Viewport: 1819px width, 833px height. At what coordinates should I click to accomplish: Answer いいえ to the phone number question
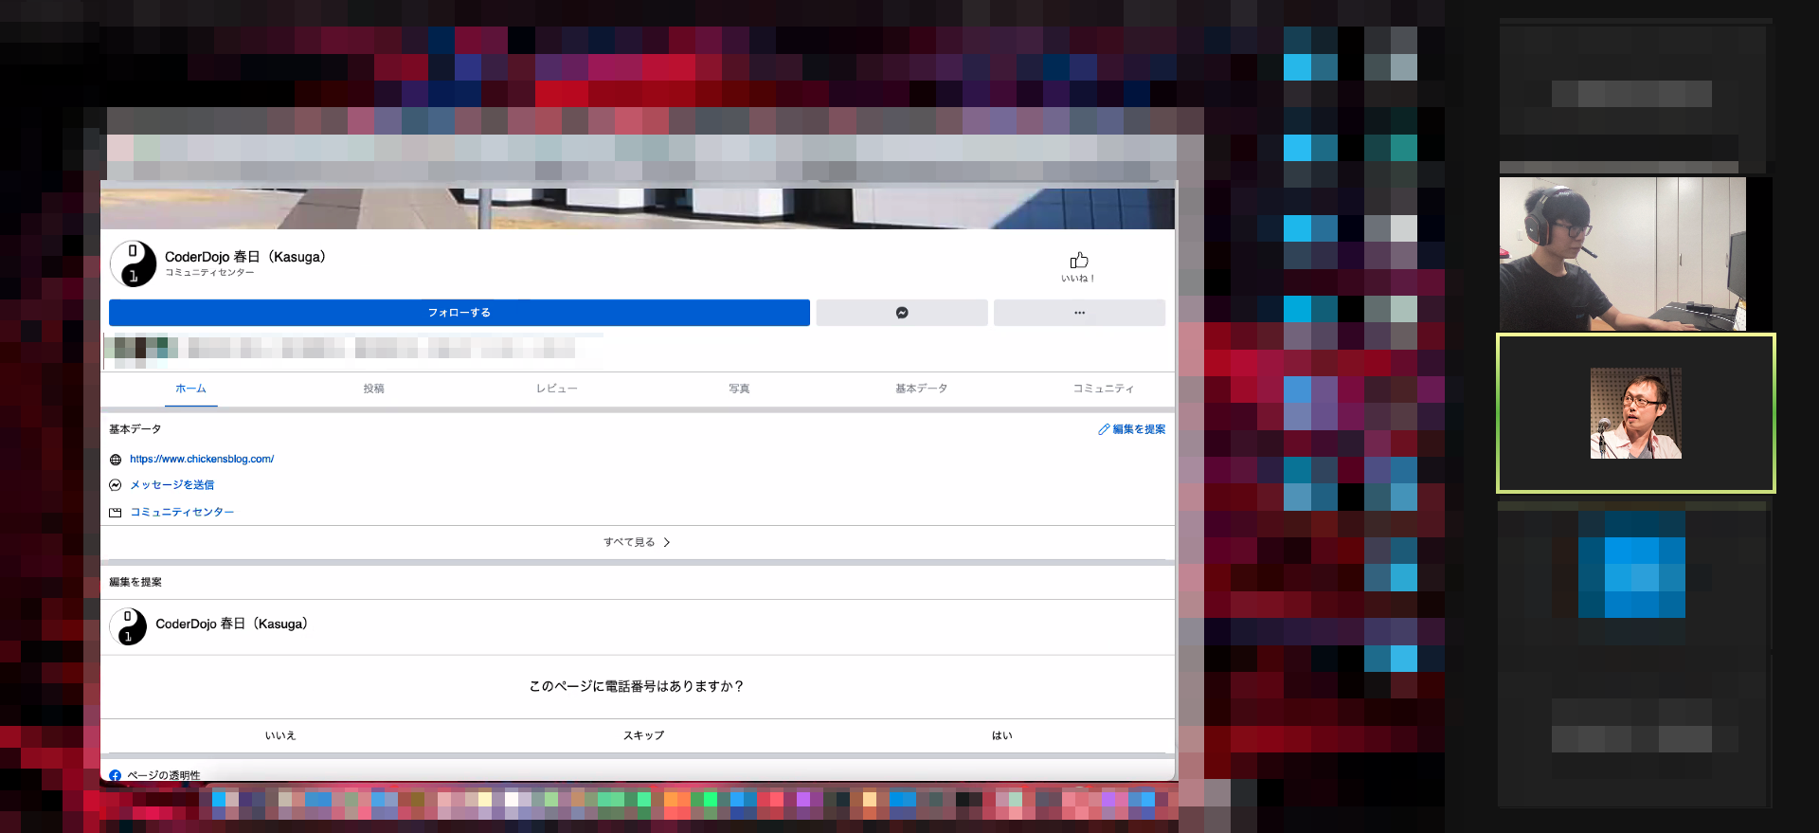coord(280,735)
